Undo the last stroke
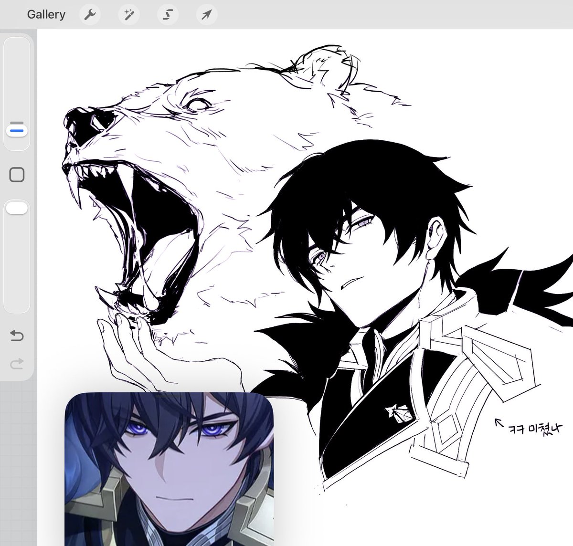Screen dimensions: 573x546 coord(17,336)
